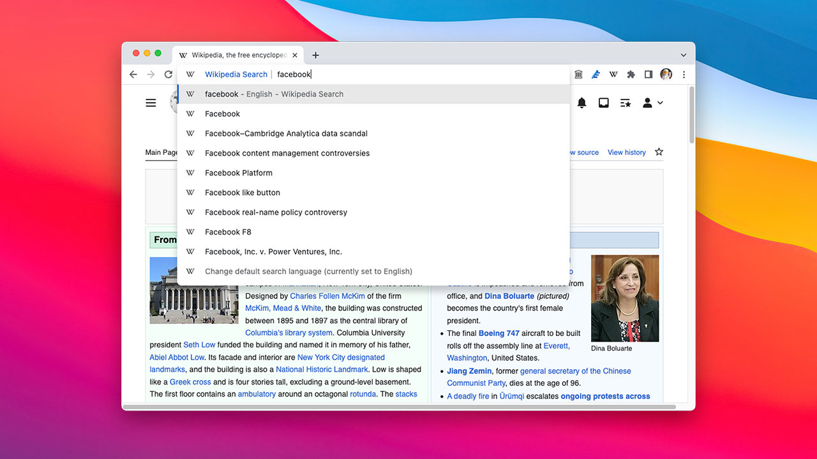Viewport: 817px width, 459px height.
Task: Open the Abiel Abbot Low link
Action: click(x=177, y=357)
